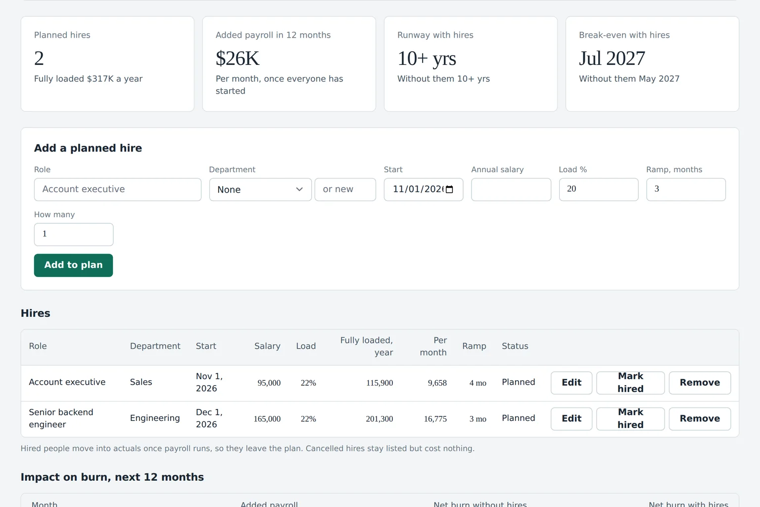Select the Load % field showing 20
This screenshot has width=760, height=507.
tap(599, 190)
